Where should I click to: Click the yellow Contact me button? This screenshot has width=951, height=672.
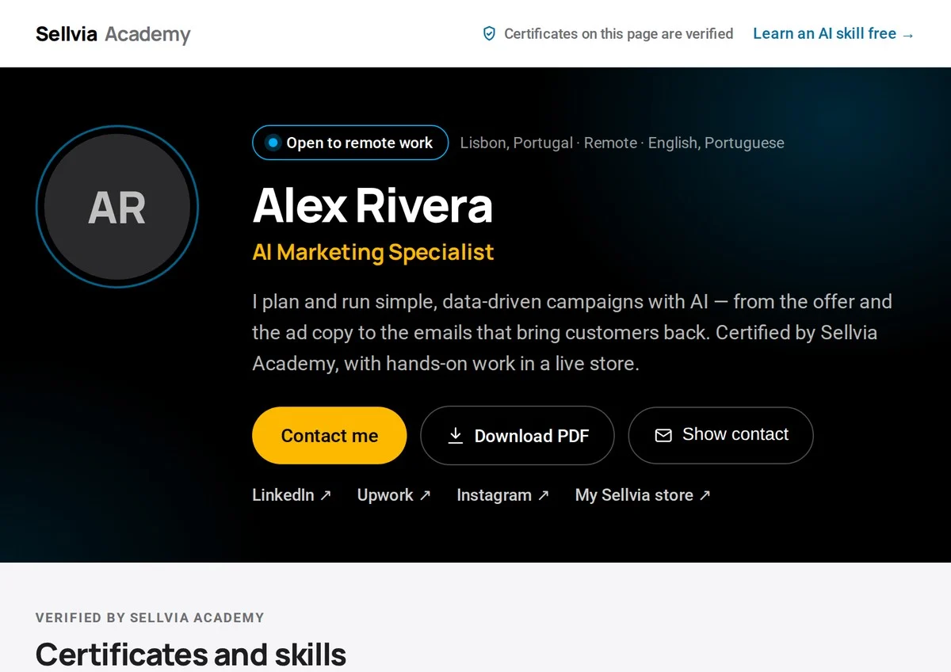click(330, 435)
